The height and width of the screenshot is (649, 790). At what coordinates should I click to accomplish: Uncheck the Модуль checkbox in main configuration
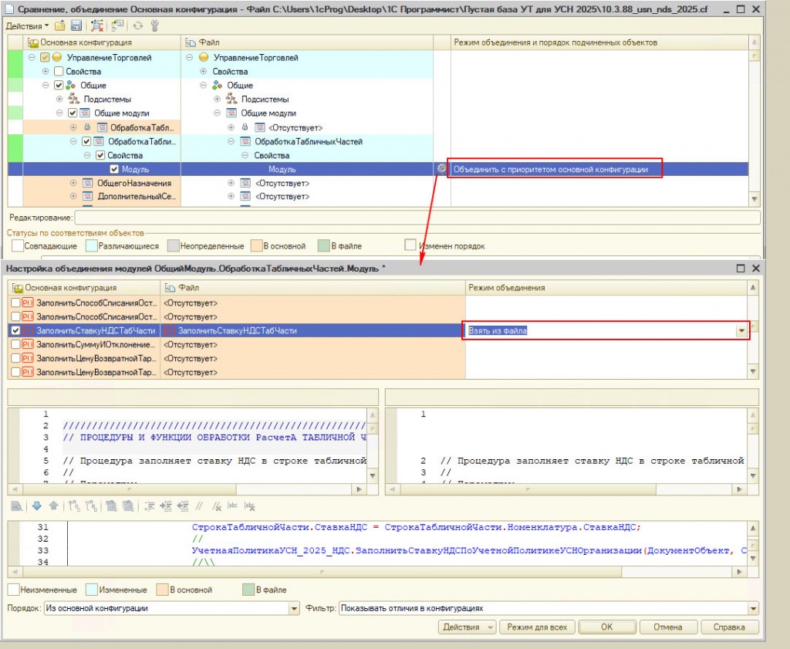(x=114, y=169)
